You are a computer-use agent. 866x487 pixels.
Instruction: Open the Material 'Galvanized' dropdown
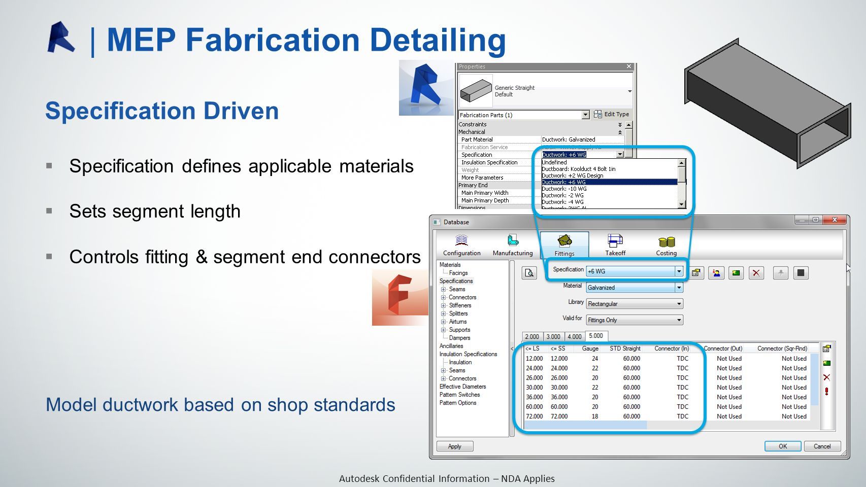point(679,288)
